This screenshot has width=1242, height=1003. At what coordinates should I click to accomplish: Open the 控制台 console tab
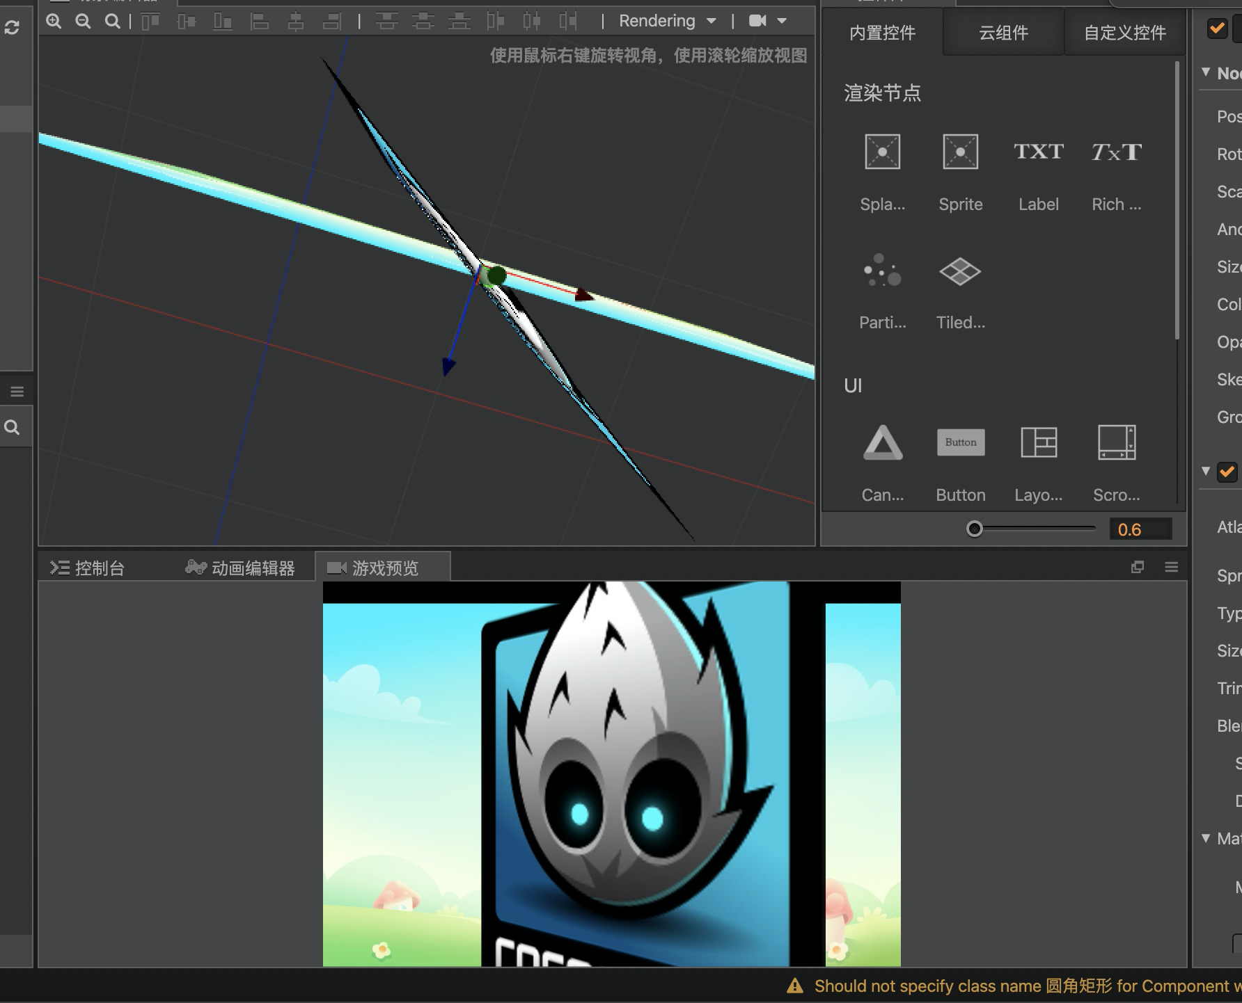(87, 568)
